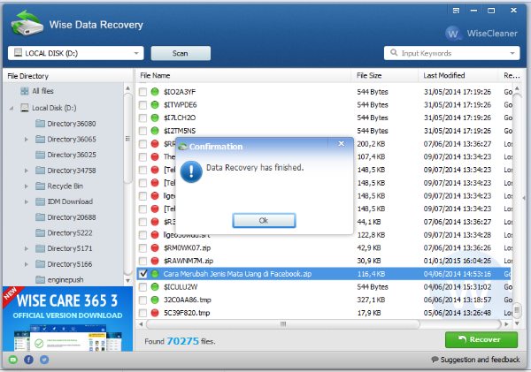Check the box for $ITWPDE6
This screenshot has width=531, height=372.
142,105
